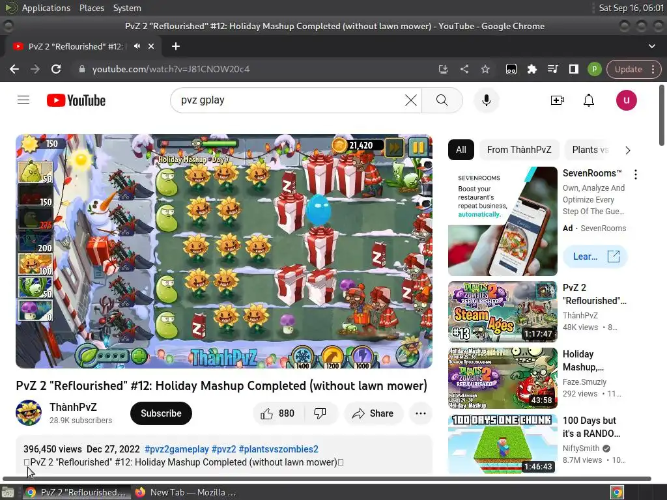Image resolution: width=667 pixels, height=500 pixels.
Task: Open the ThànhPvZ channel name
Action: coord(73,408)
